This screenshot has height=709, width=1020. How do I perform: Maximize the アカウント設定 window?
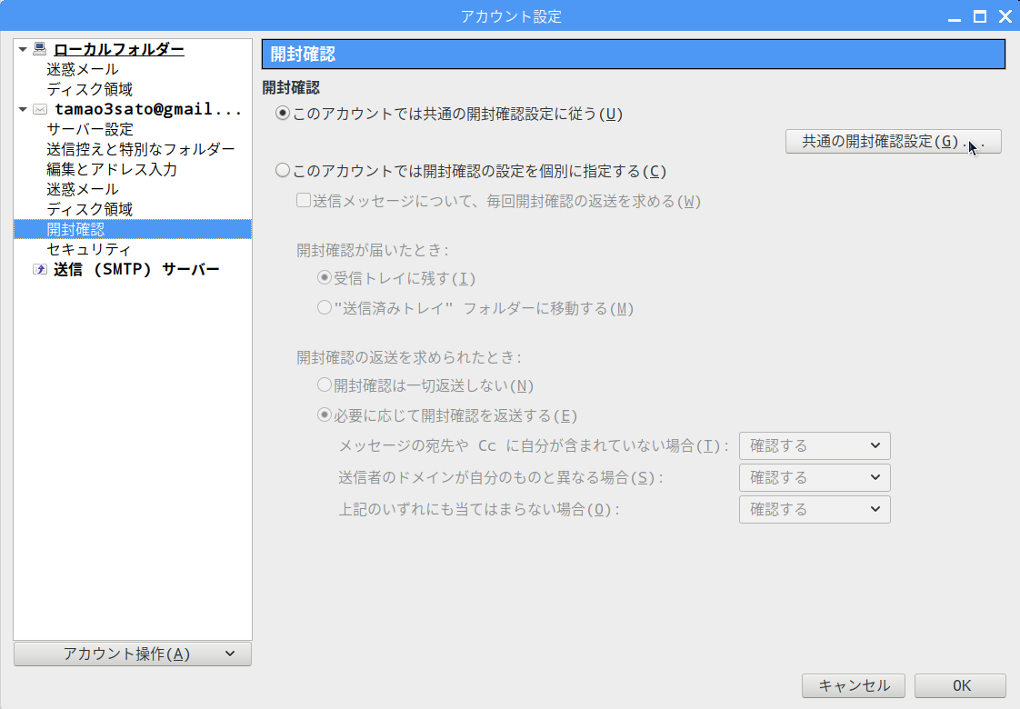tap(980, 17)
